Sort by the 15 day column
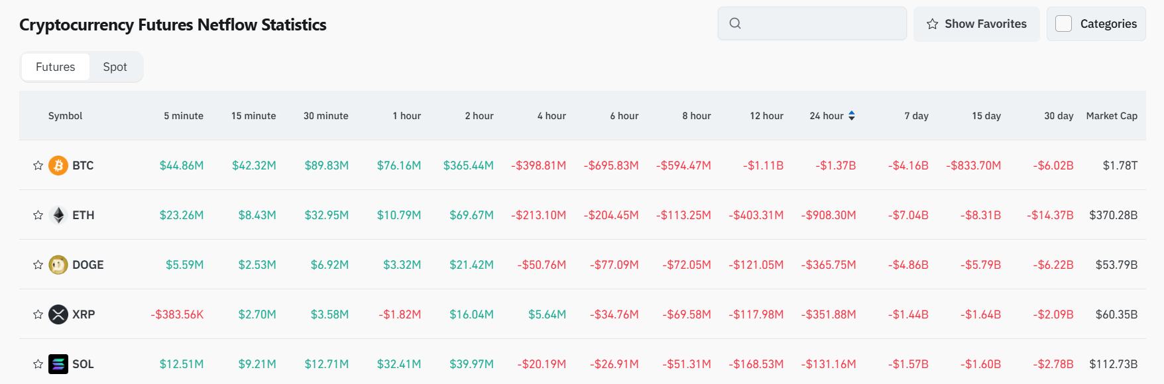 click(986, 116)
